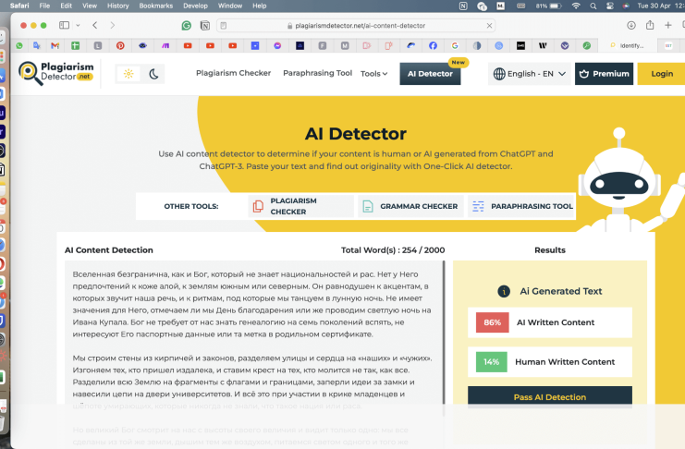Open the Window menu

coord(230,6)
